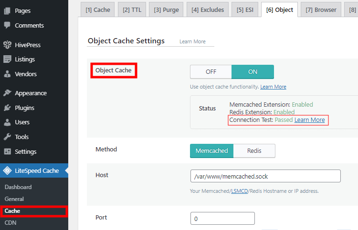This screenshot has height=230, width=358.
Task: Click the Host input field
Action: click(x=265, y=176)
